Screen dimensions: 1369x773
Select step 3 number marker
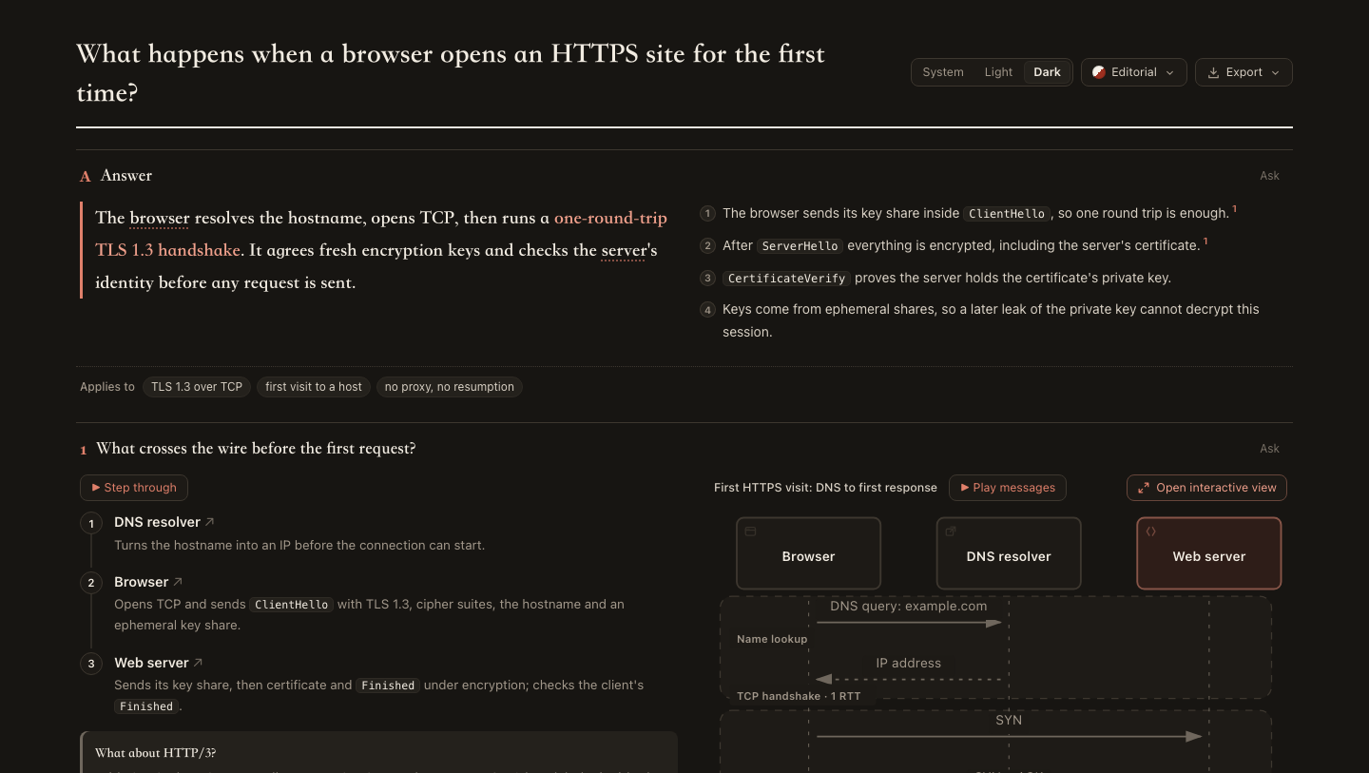coord(91,664)
